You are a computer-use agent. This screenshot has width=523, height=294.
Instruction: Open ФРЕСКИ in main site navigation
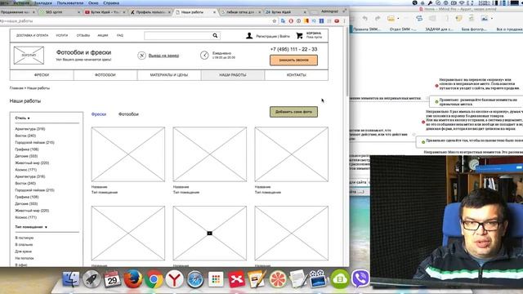(x=42, y=75)
